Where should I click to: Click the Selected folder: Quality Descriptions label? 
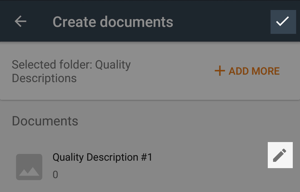click(71, 71)
